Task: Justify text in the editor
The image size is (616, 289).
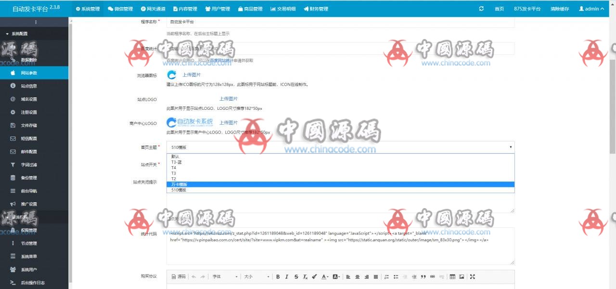Action: [x=376, y=276]
